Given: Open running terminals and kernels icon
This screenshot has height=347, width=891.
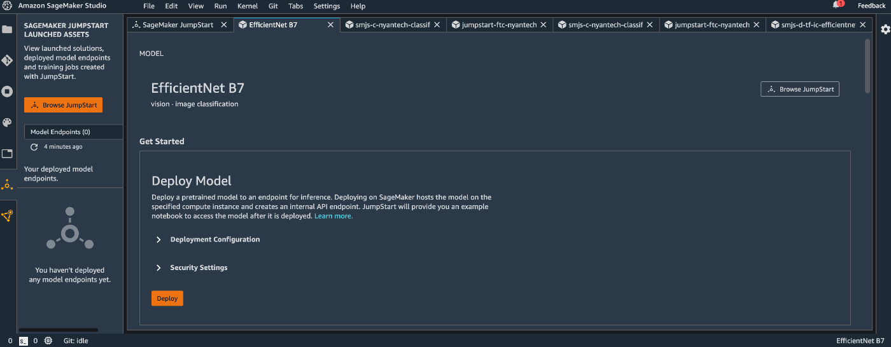Looking at the screenshot, I should [7, 92].
